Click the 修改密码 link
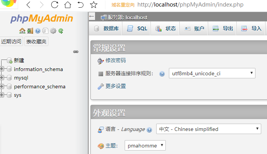Image resolution: width=267 pixels, height=154 pixels. point(116,60)
